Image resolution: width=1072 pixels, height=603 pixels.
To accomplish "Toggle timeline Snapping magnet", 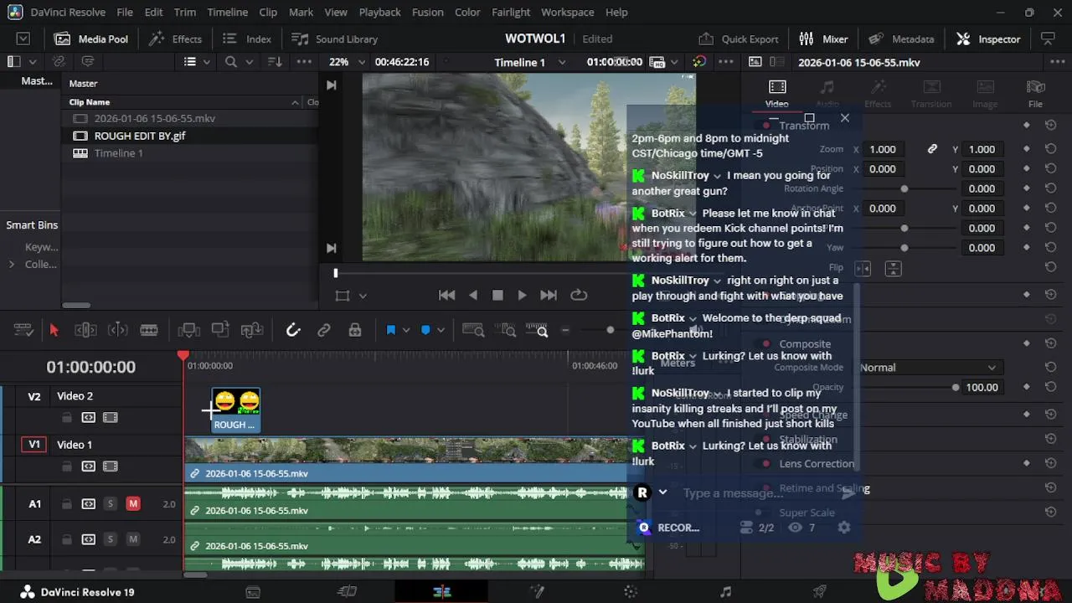I will coord(293,331).
